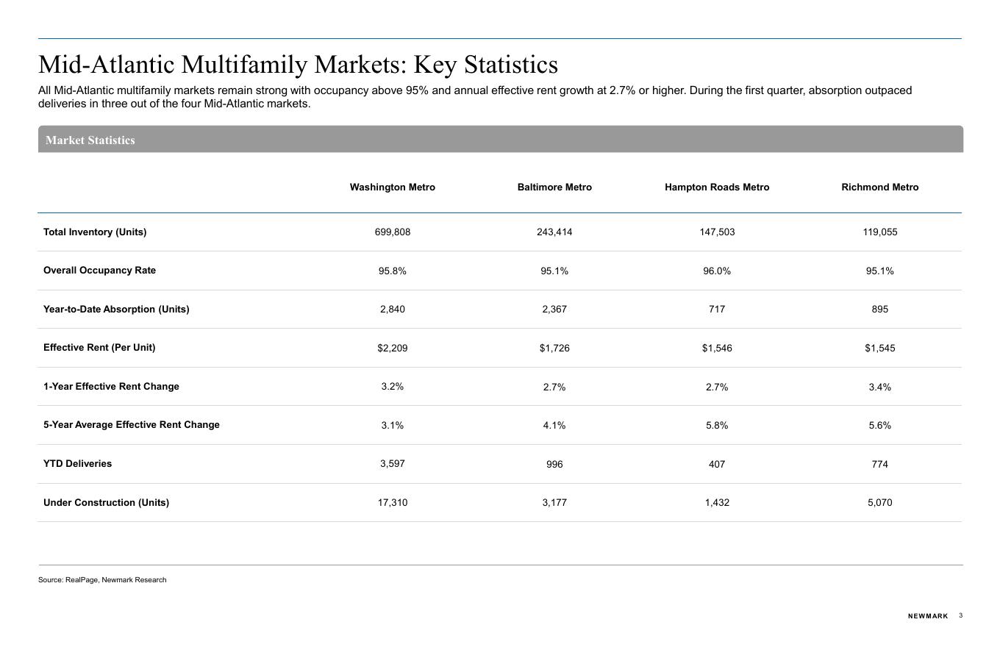The height and width of the screenshot is (647, 1000).
Task: Select the "Year-to-Date Absorption (Units)" row label
Action: tap(116, 310)
